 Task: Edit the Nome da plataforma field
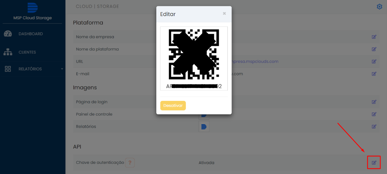click(x=374, y=49)
